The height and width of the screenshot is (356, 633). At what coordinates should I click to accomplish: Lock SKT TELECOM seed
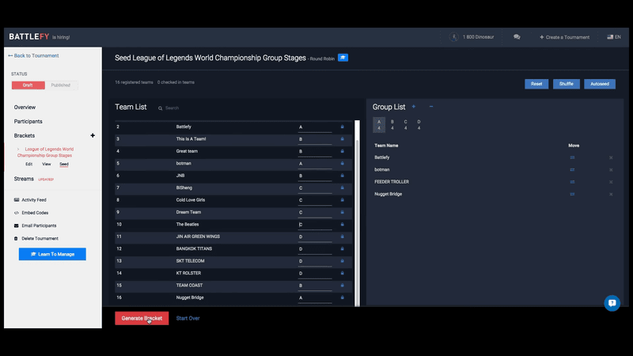pyautogui.click(x=343, y=261)
